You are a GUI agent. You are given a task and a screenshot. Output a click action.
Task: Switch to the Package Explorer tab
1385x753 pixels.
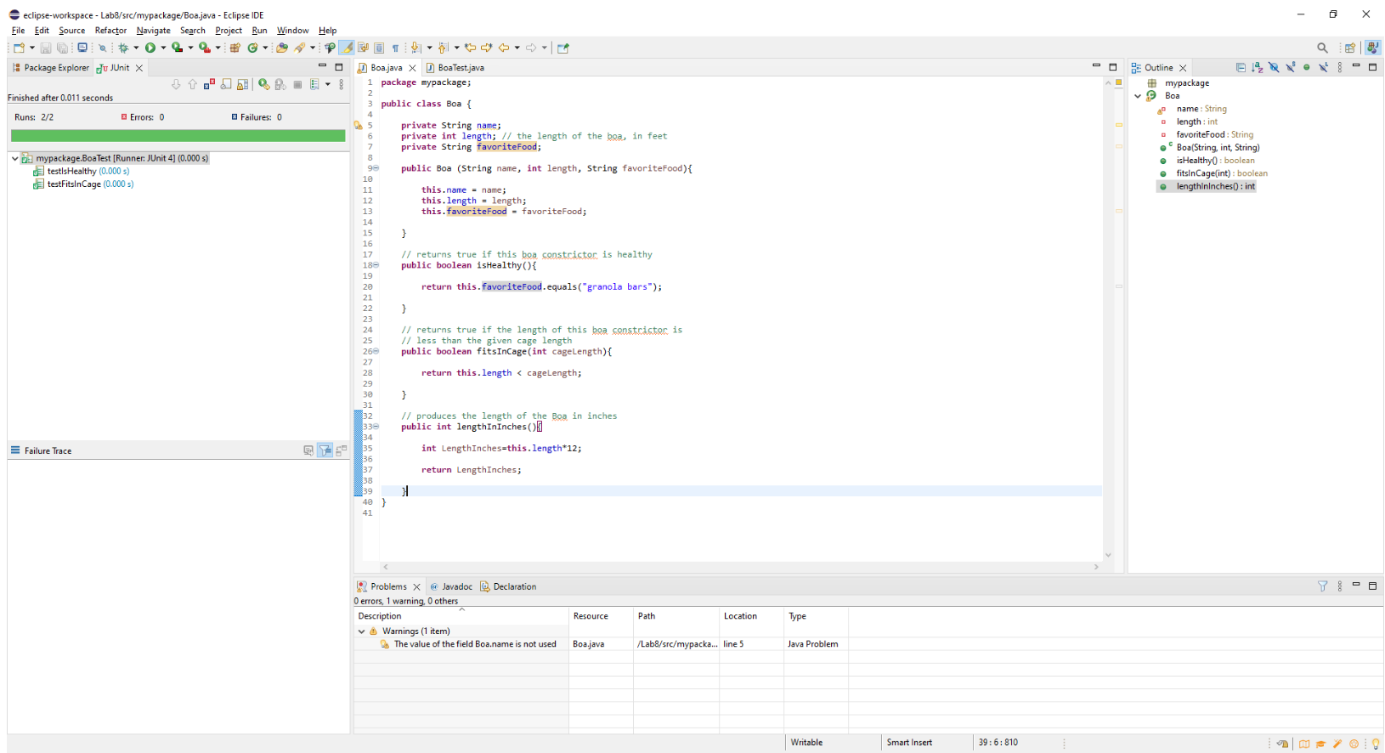pyautogui.click(x=50, y=67)
